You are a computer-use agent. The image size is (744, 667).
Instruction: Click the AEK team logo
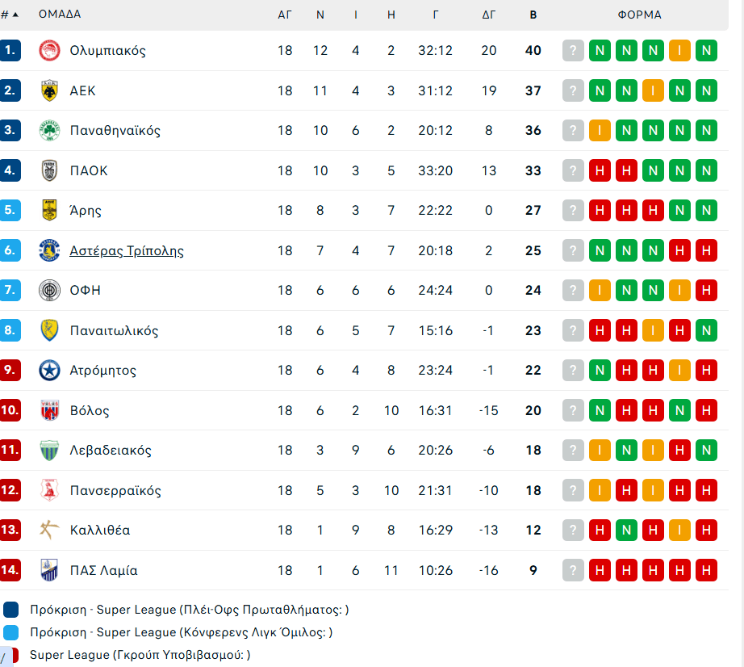click(49, 90)
